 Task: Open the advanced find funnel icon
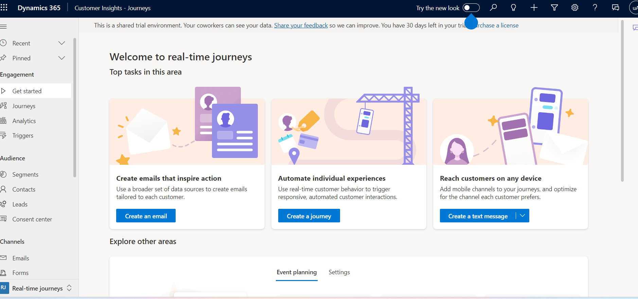[x=554, y=8]
